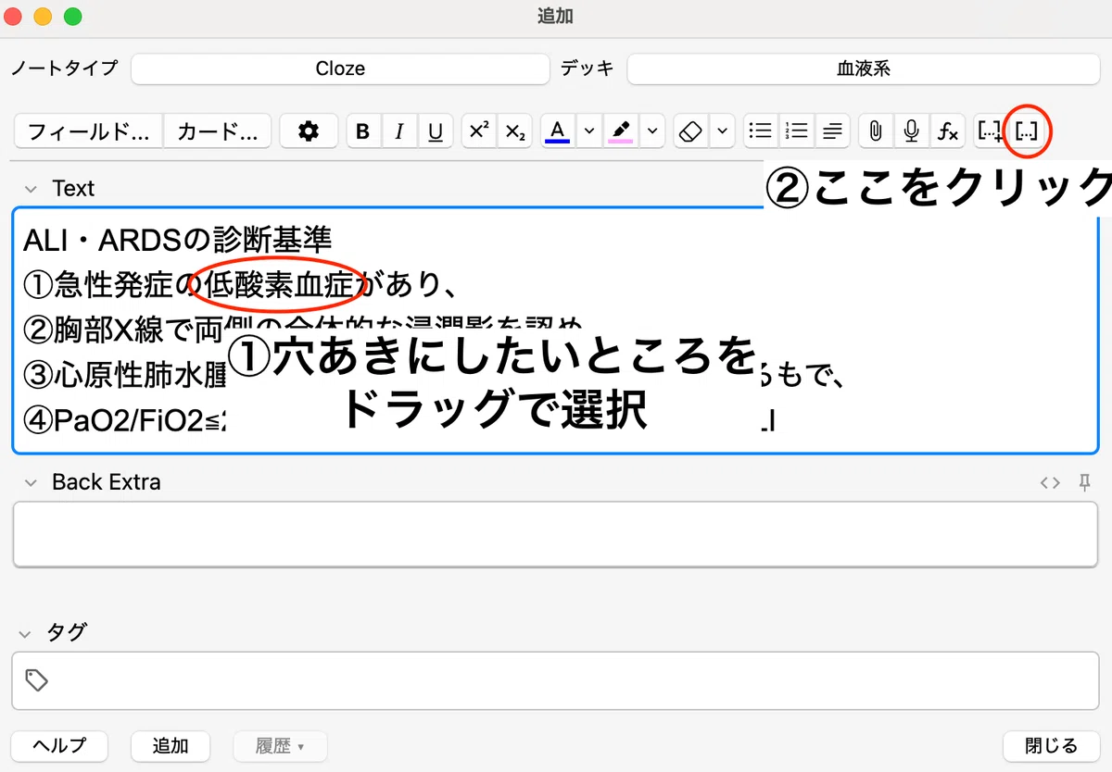
Task: Collapse the Back Extra field section
Action: (32, 482)
